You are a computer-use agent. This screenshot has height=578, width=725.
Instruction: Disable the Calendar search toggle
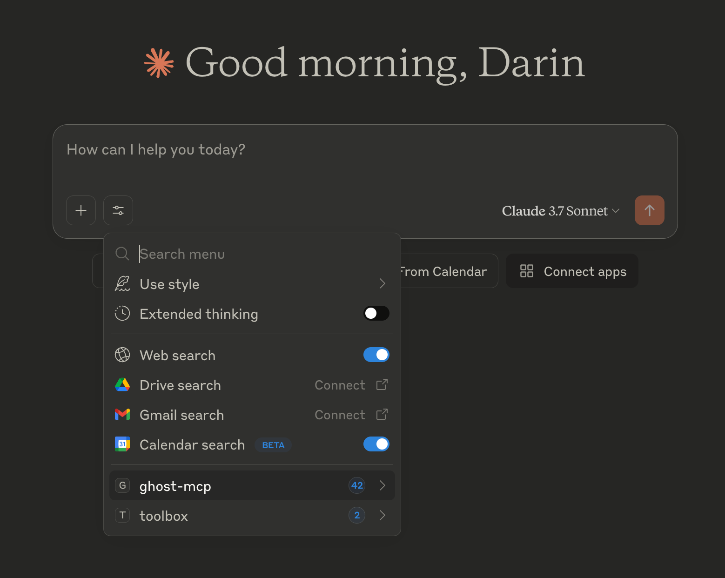coord(376,444)
